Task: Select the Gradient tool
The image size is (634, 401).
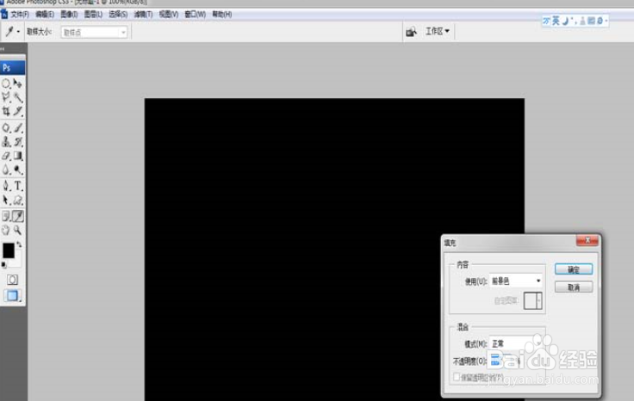Action: pyautogui.click(x=18, y=156)
